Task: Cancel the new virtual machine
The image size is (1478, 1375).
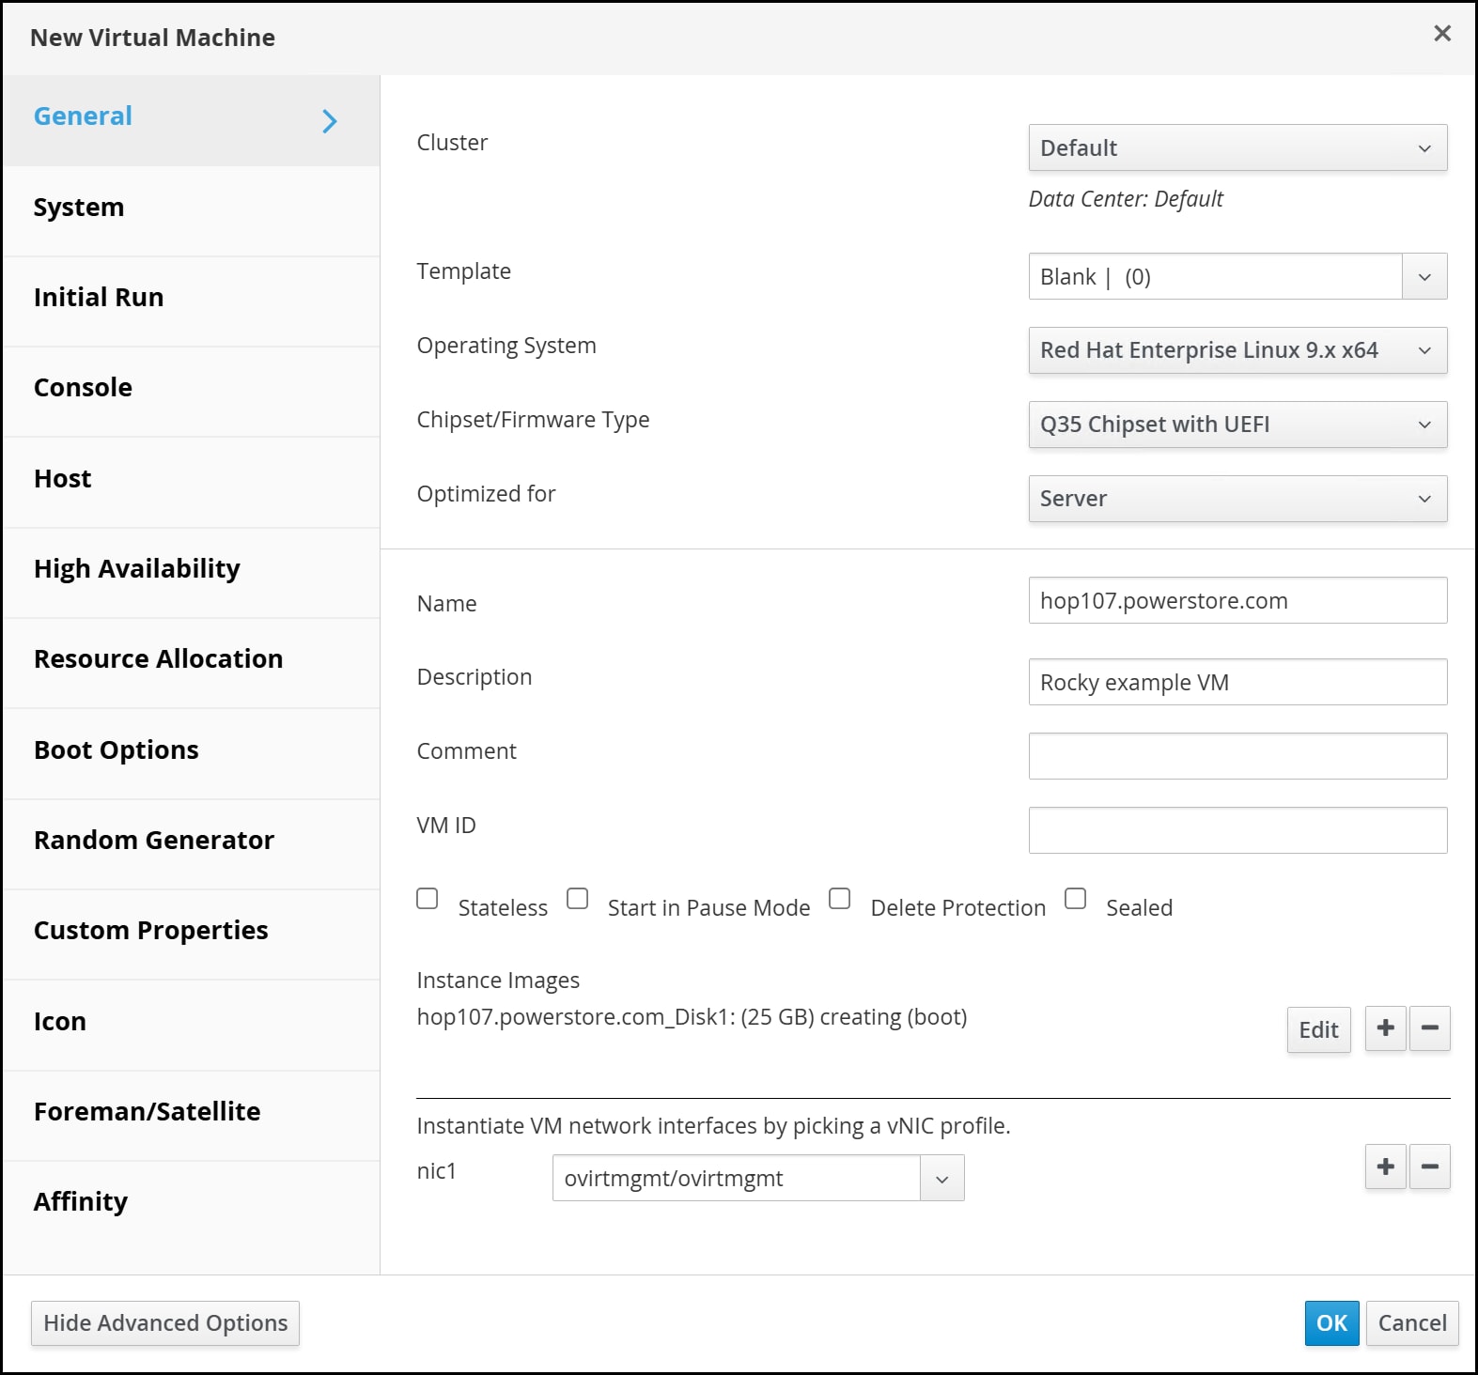Action: click(1412, 1323)
